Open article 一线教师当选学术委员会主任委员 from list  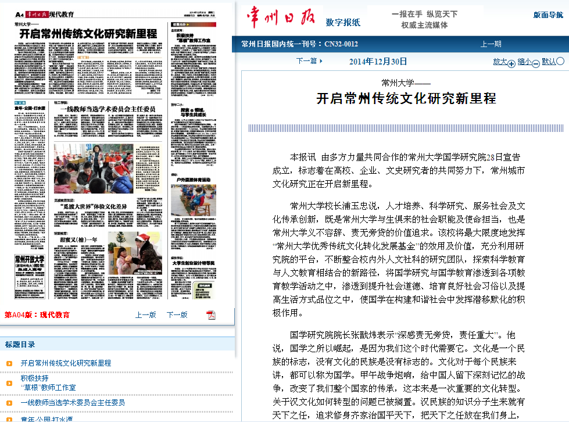point(73,402)
